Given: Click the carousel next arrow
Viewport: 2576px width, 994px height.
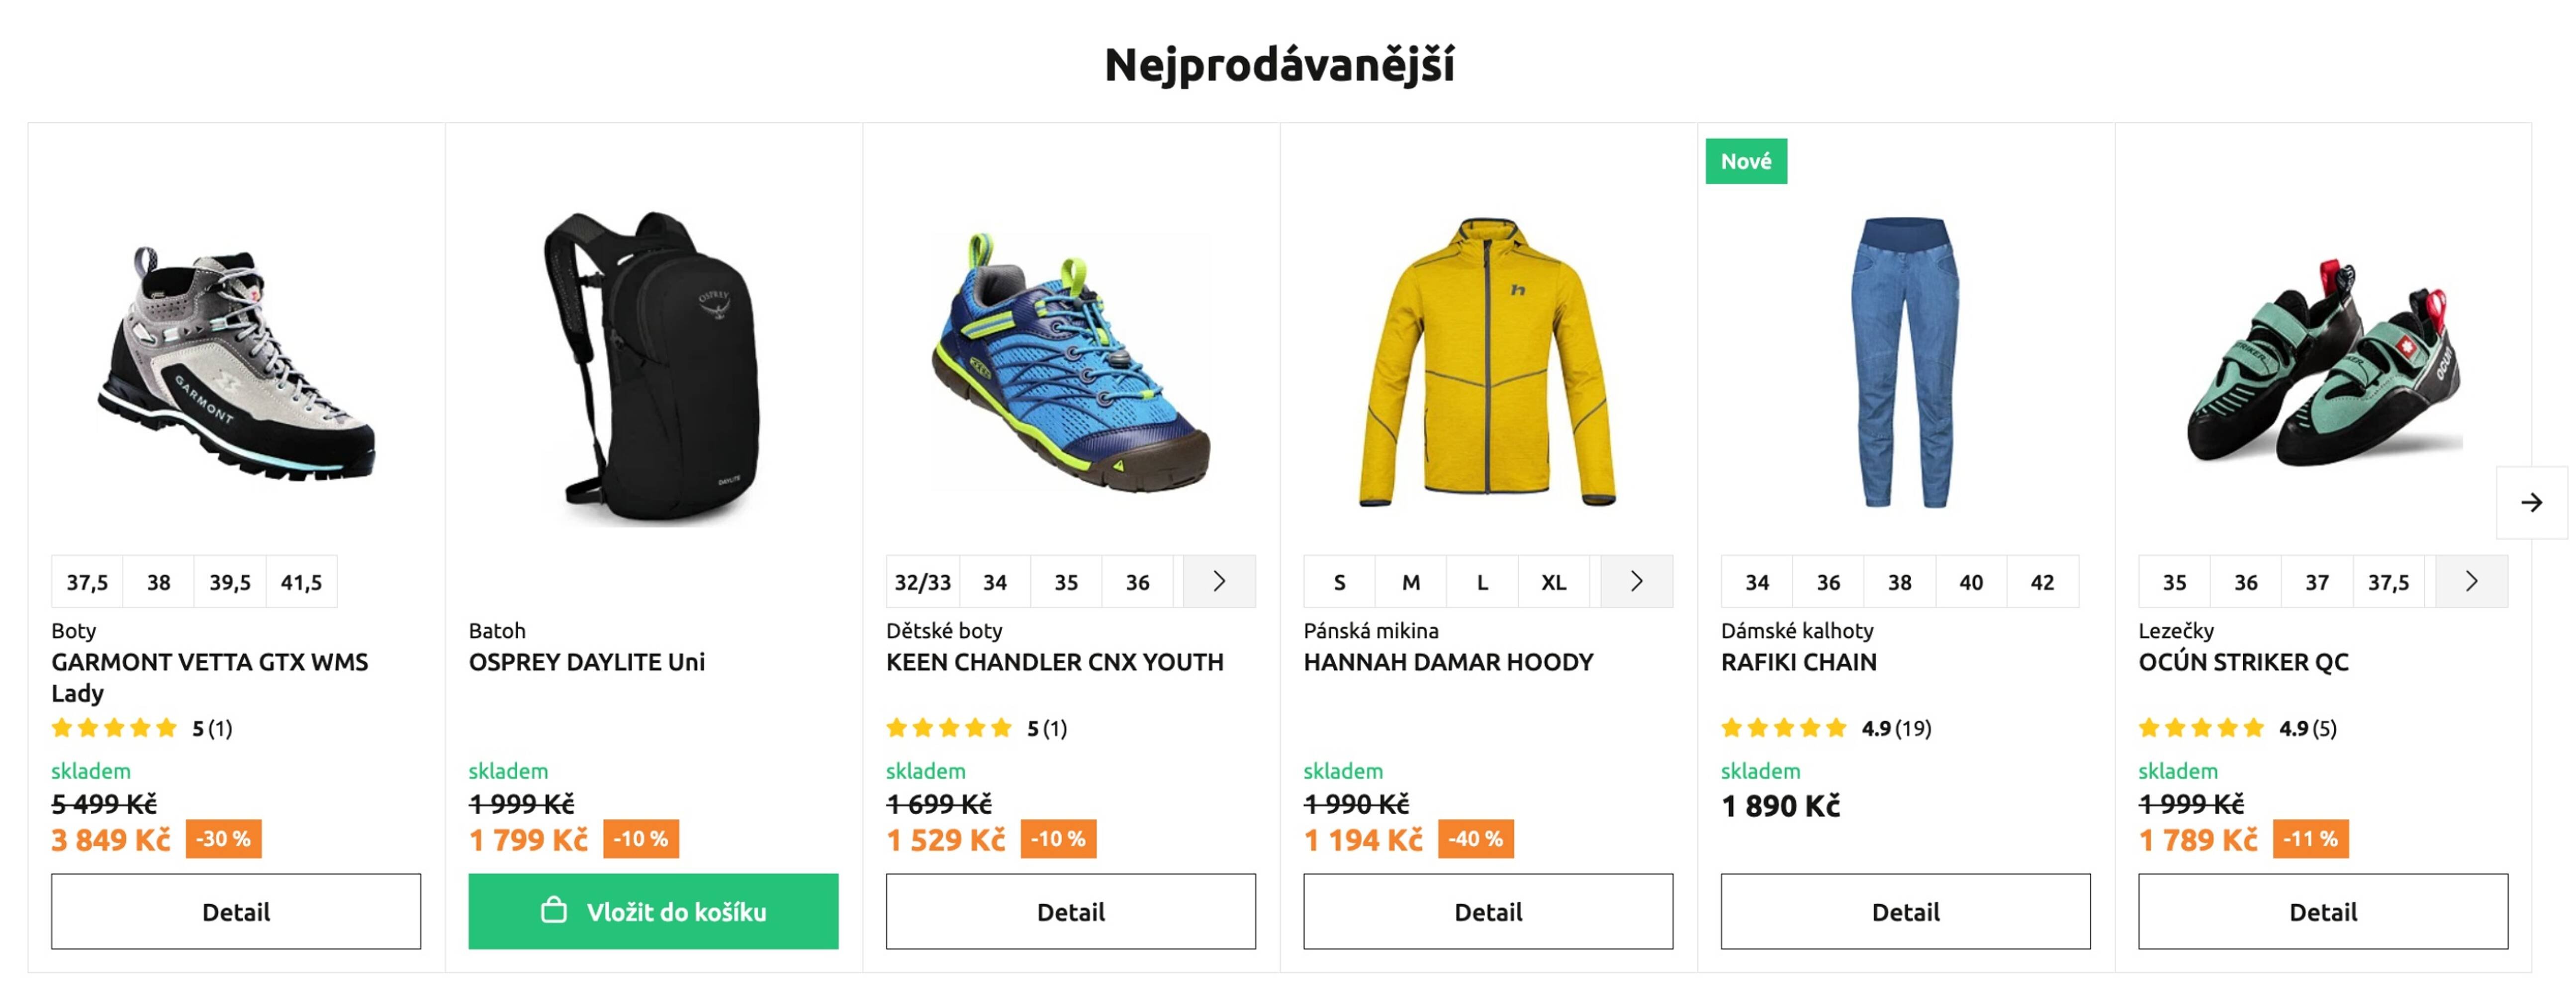Looking at the screenshot, I should [2530, 502].
